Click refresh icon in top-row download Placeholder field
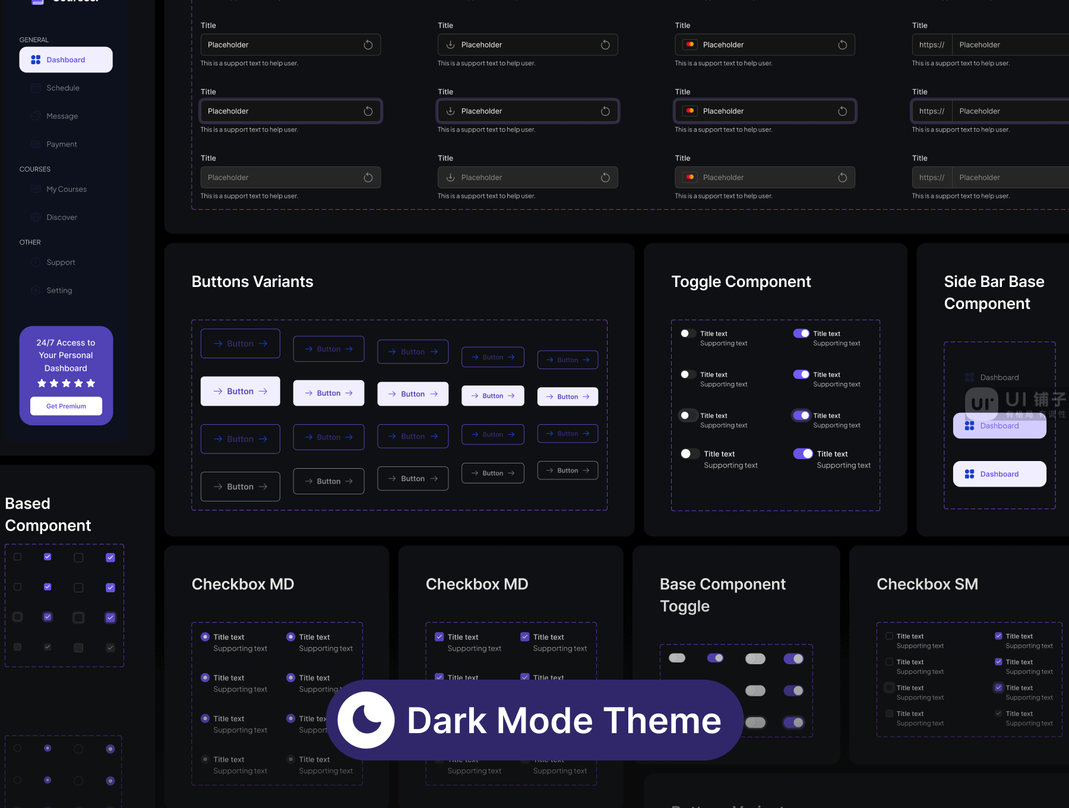Viewport: 1069px width, 808px height. (x=605, y=45)
